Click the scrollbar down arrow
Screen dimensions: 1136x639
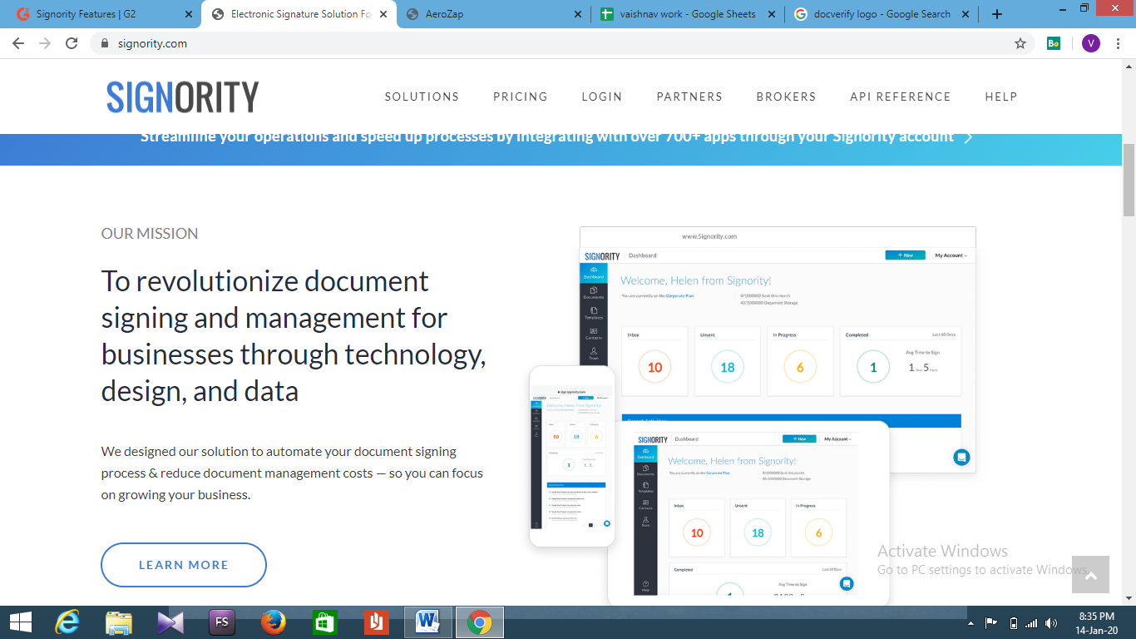pyautogui.click(x=1129, y=598)
